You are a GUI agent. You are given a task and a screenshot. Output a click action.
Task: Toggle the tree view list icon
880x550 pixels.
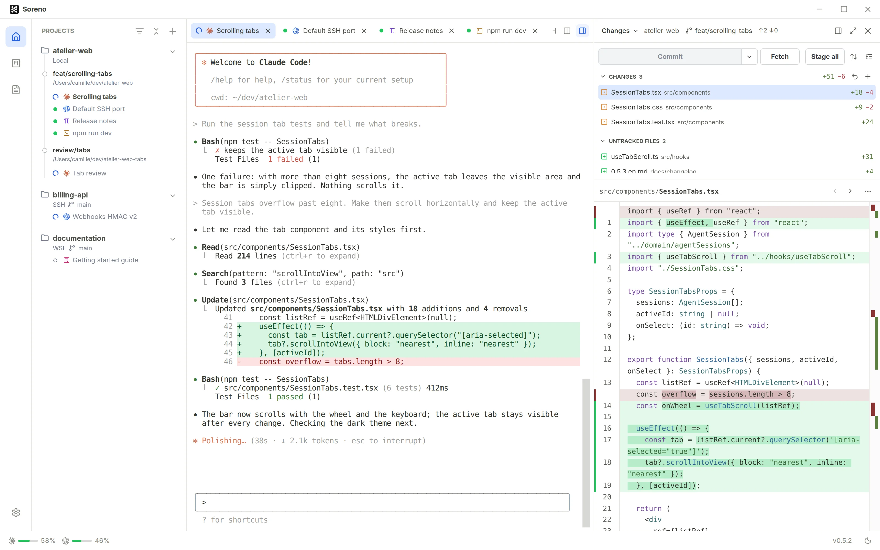coord(869,57)
